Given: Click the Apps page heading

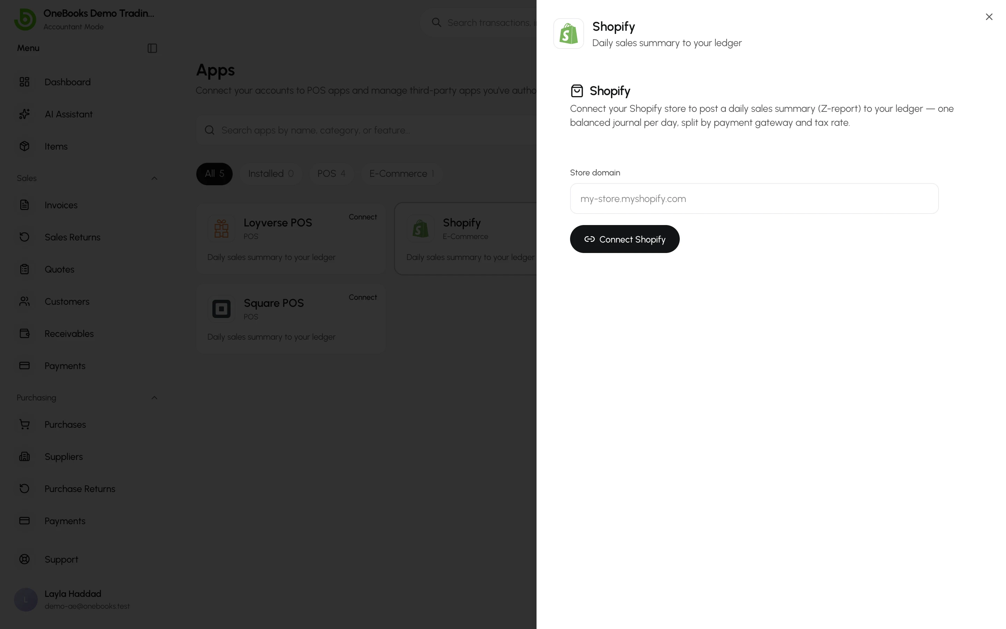Looking at the screenshot, I should pyautogui.click(x=215, y=70).
